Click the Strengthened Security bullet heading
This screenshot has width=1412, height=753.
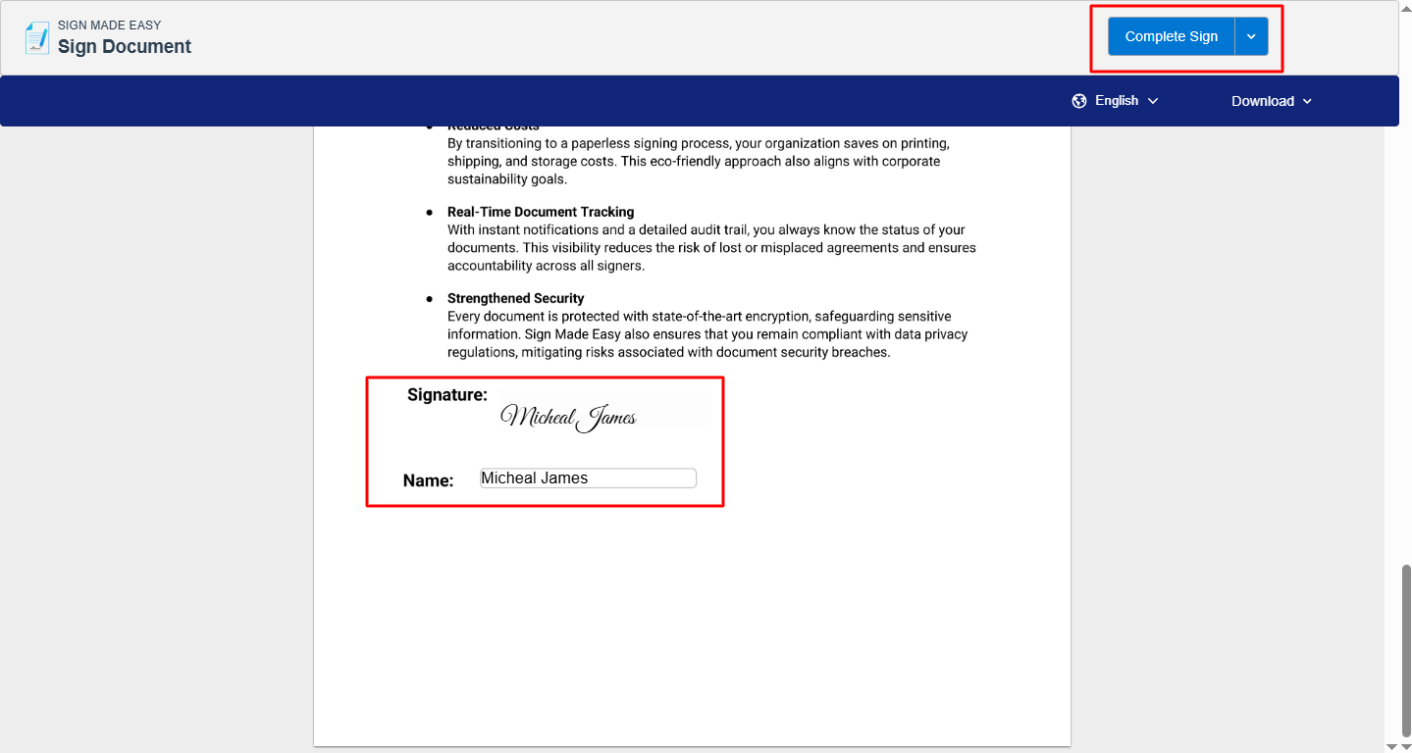point(515,297)
